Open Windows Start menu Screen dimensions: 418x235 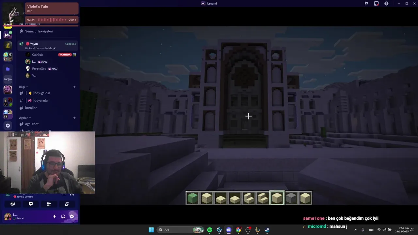[151, 230]
